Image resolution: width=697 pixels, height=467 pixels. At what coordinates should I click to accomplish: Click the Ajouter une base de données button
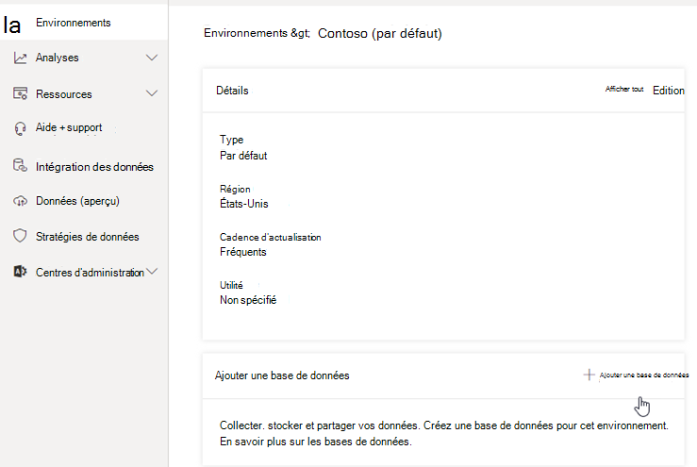(x=636, y=375)
